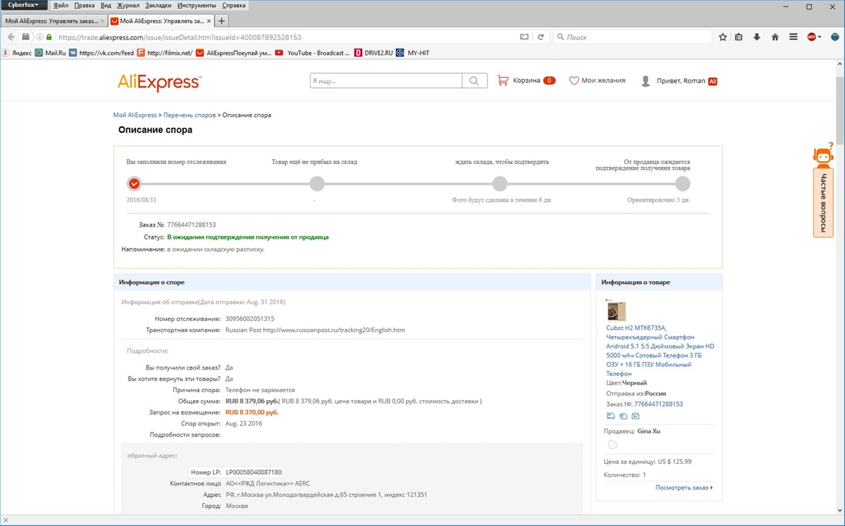Open the Корзина shopping cart
The image size is (845, 526).
526,81
